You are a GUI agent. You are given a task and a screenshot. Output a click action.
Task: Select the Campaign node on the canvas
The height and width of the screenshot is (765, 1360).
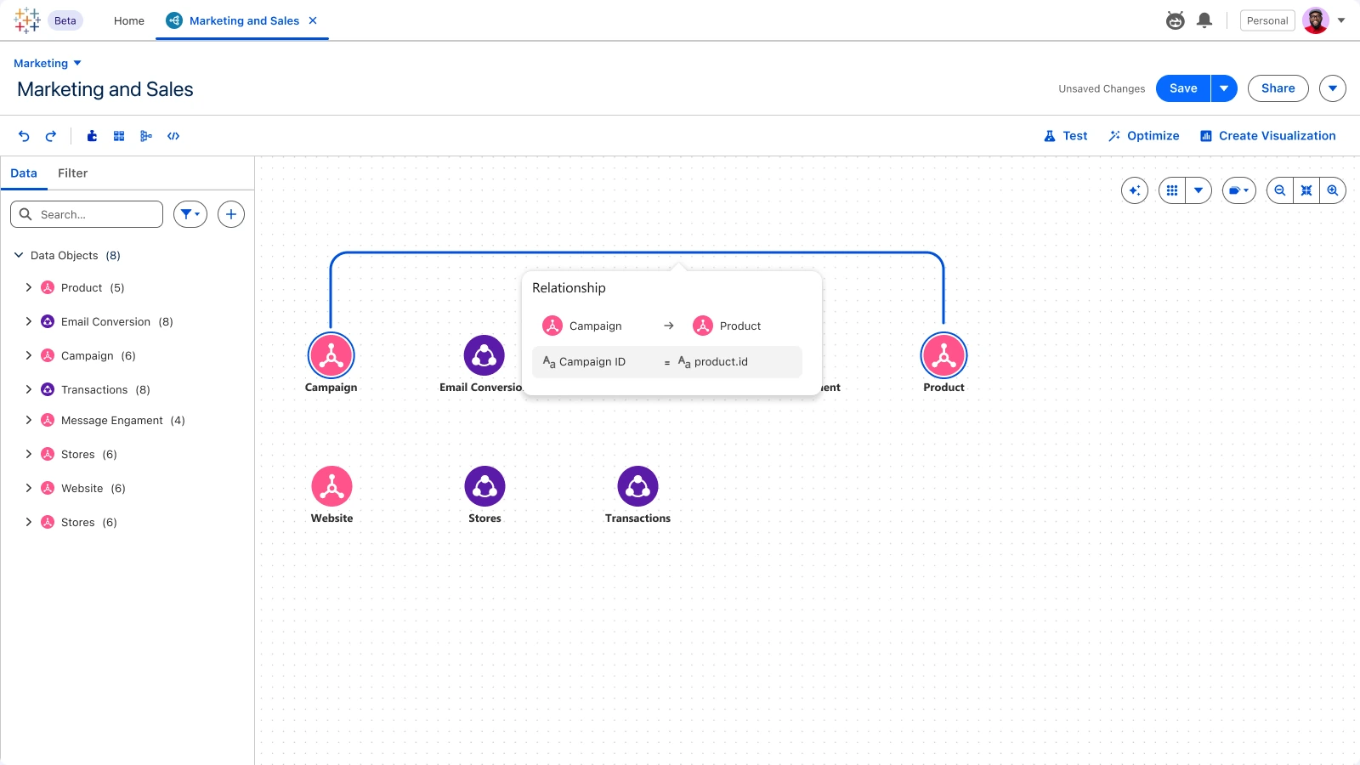coord(331,355)
